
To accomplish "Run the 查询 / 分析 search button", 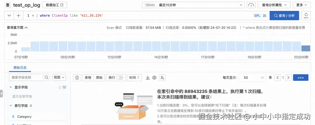I will point(284,15).
